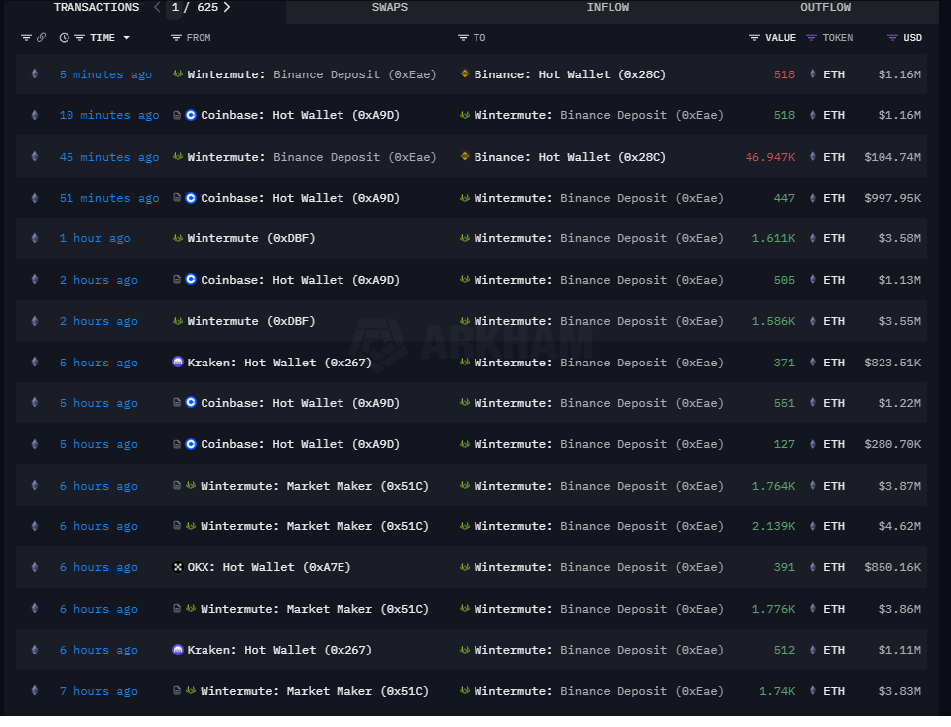Open the TOKEN column filter
Image resolution: width=951 pixels, height=727 pixels.
811,38
